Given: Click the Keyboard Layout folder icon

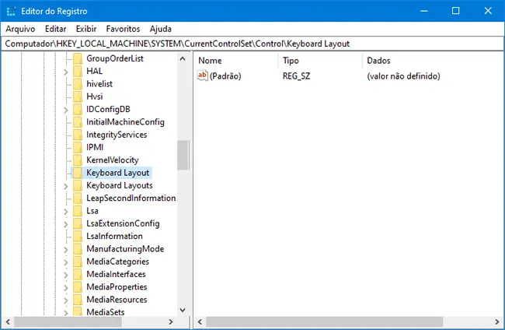Looking at the screenshot, I should coord(77,173).
